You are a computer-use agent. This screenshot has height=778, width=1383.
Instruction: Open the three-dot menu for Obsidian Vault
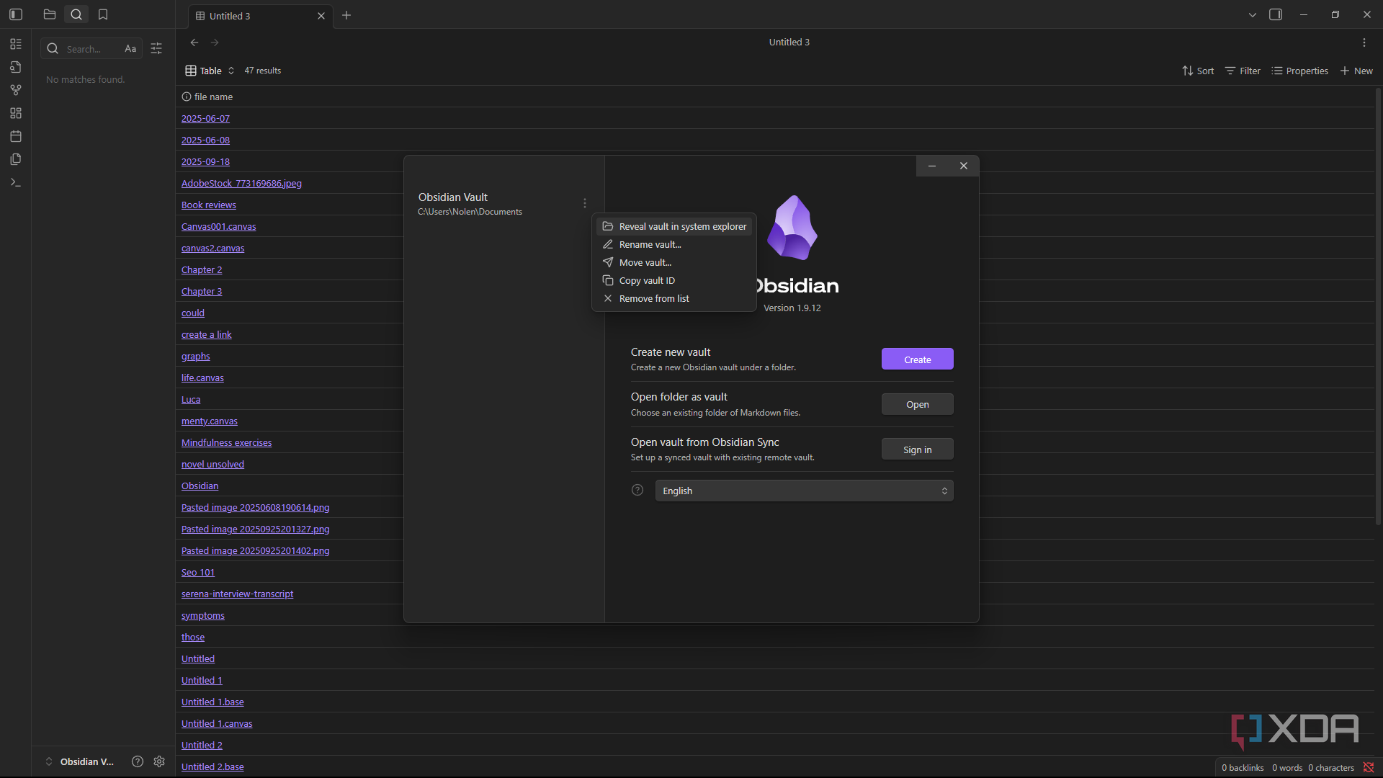585,204
